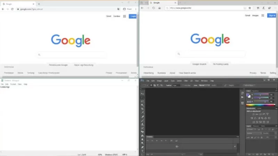Switch to the Channels tab

(256, 126)
